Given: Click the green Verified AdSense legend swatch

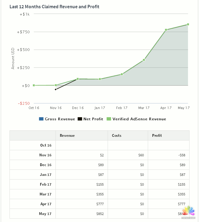Looking at the screenshot, I should point(109,119).
